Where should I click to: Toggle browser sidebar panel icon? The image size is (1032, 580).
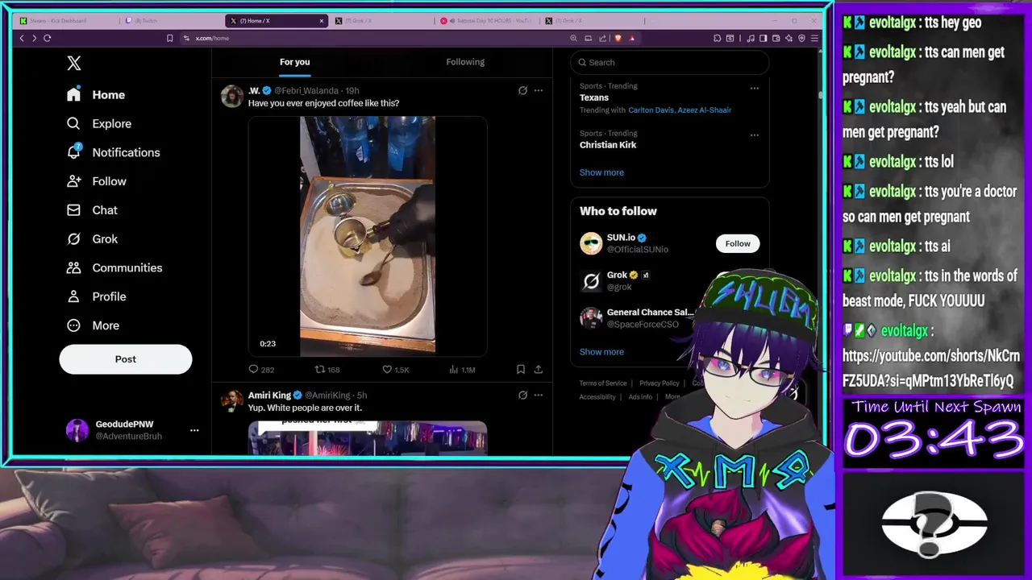tap(763, 38)
